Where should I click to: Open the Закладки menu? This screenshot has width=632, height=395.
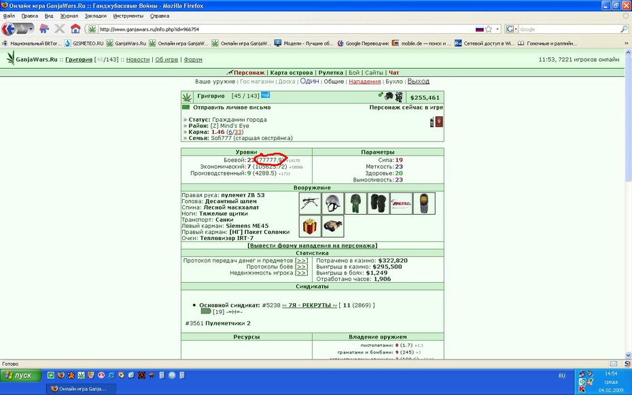[96, 16]
